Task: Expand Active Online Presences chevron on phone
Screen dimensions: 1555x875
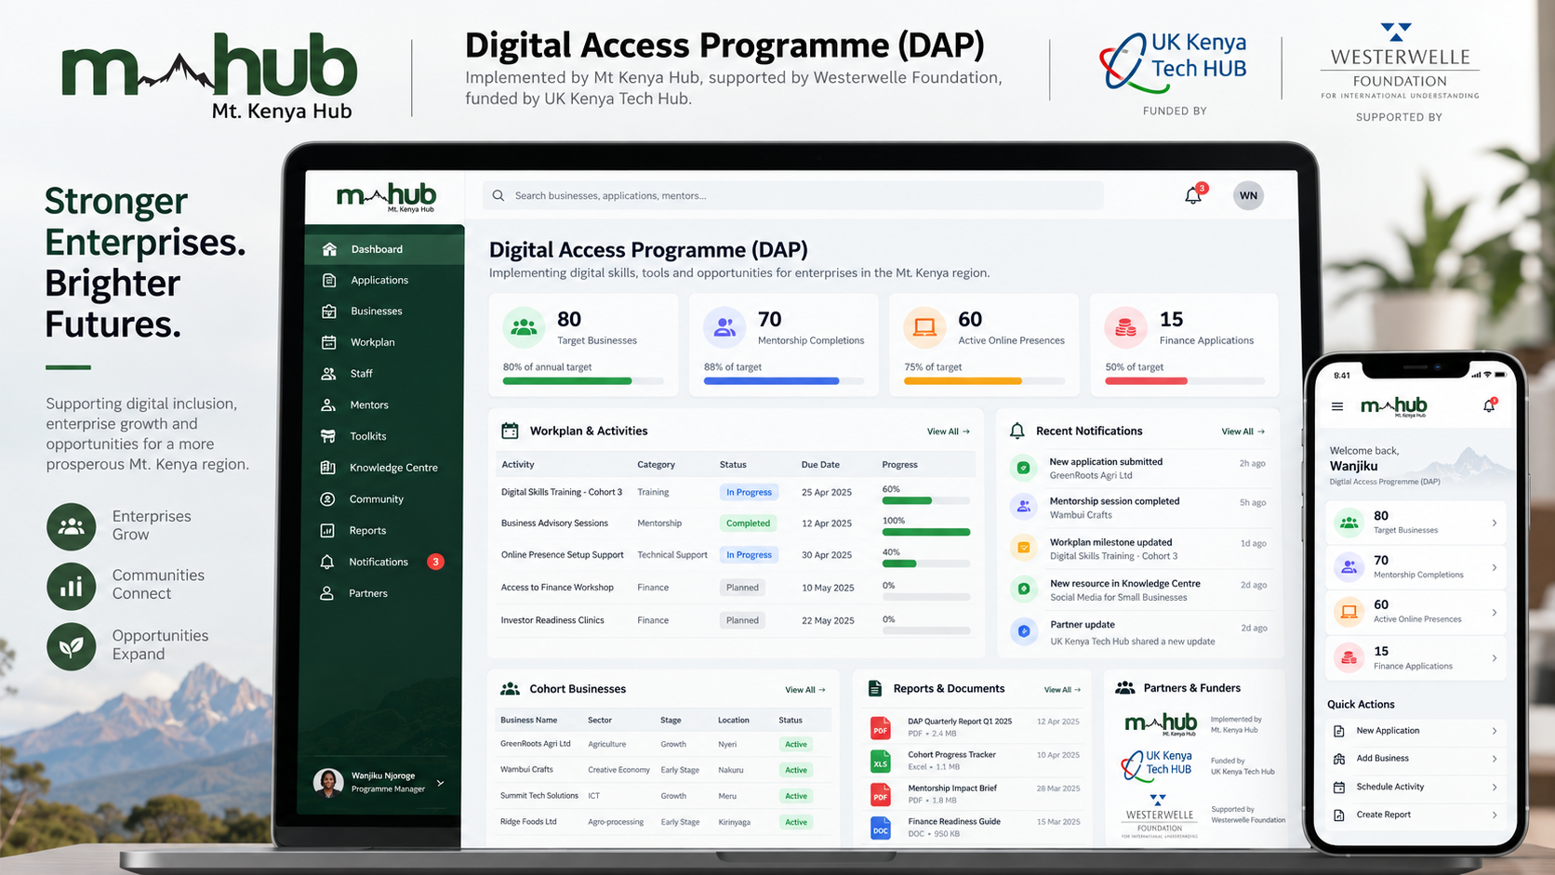Action: click(x=1495, y=612)
